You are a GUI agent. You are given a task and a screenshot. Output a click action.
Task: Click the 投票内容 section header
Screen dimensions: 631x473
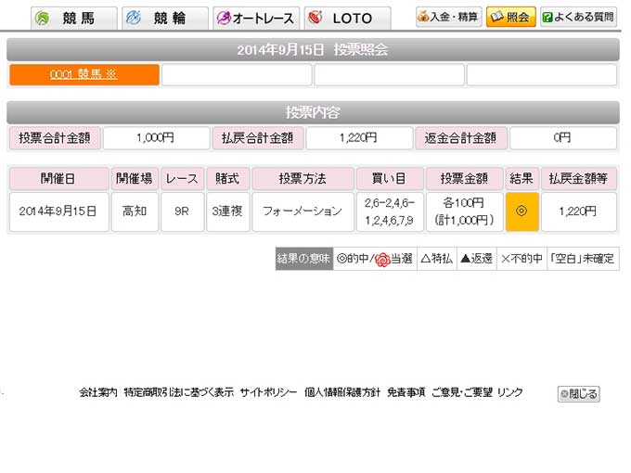tap(313, 112)
